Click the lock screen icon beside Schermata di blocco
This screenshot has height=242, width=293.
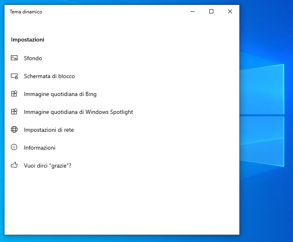pyautogui.click(x=14, y=76)
